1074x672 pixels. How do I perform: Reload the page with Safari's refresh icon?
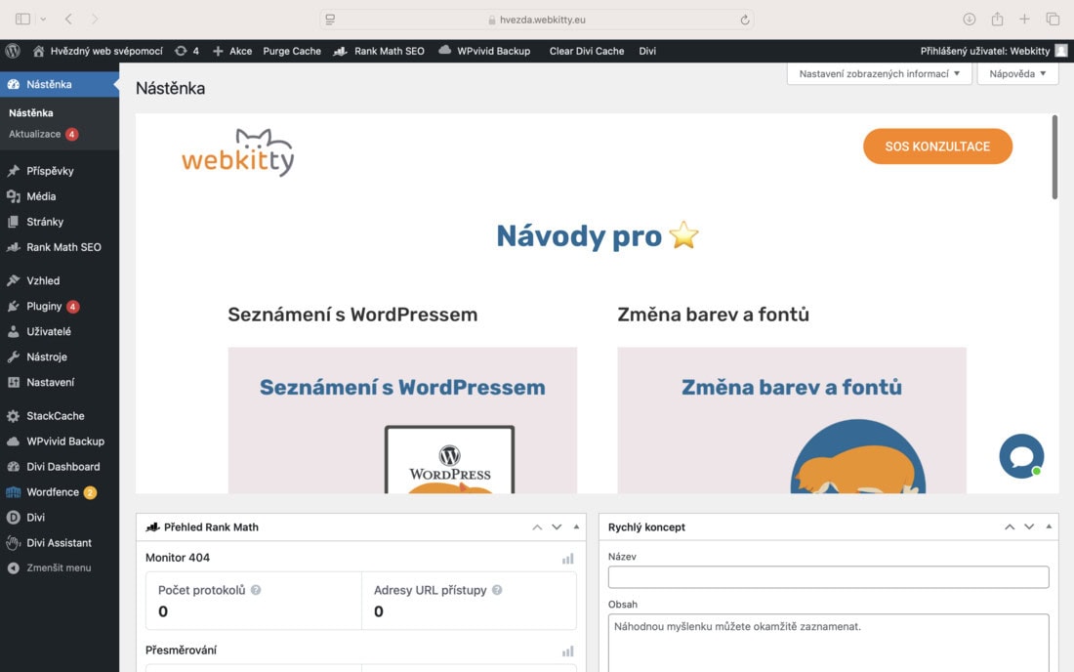tap(745, 20)
